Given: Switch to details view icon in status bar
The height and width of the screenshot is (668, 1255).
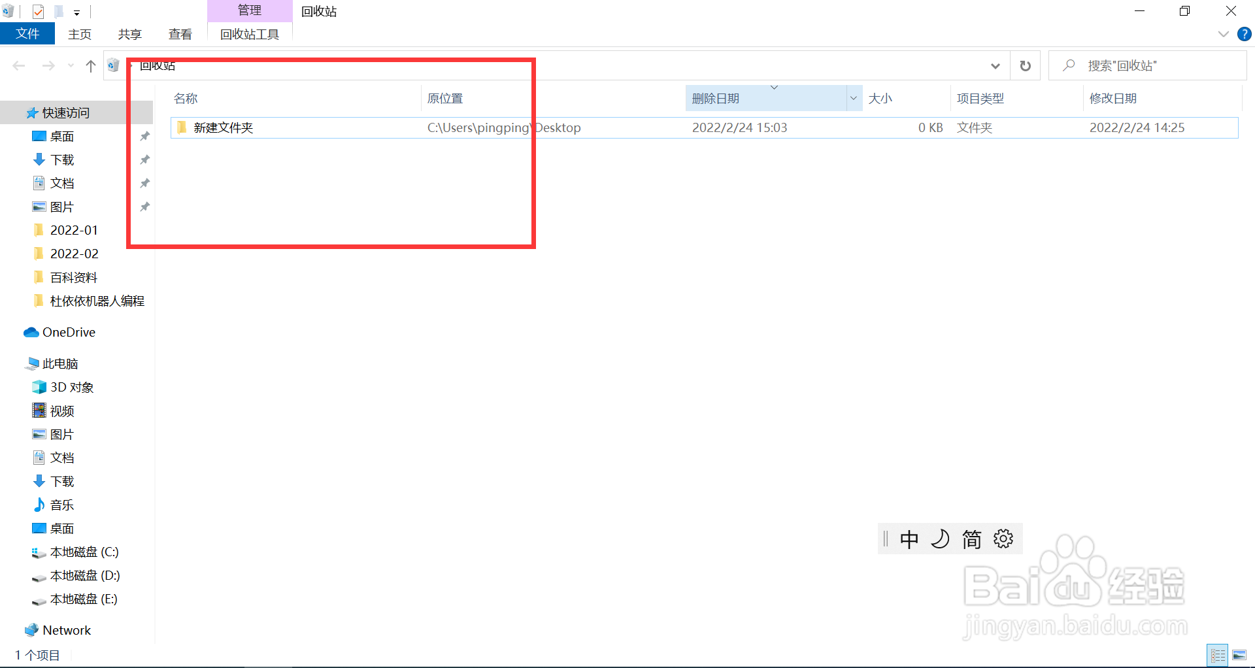Looking at the screenshot, I should 1218,655.
